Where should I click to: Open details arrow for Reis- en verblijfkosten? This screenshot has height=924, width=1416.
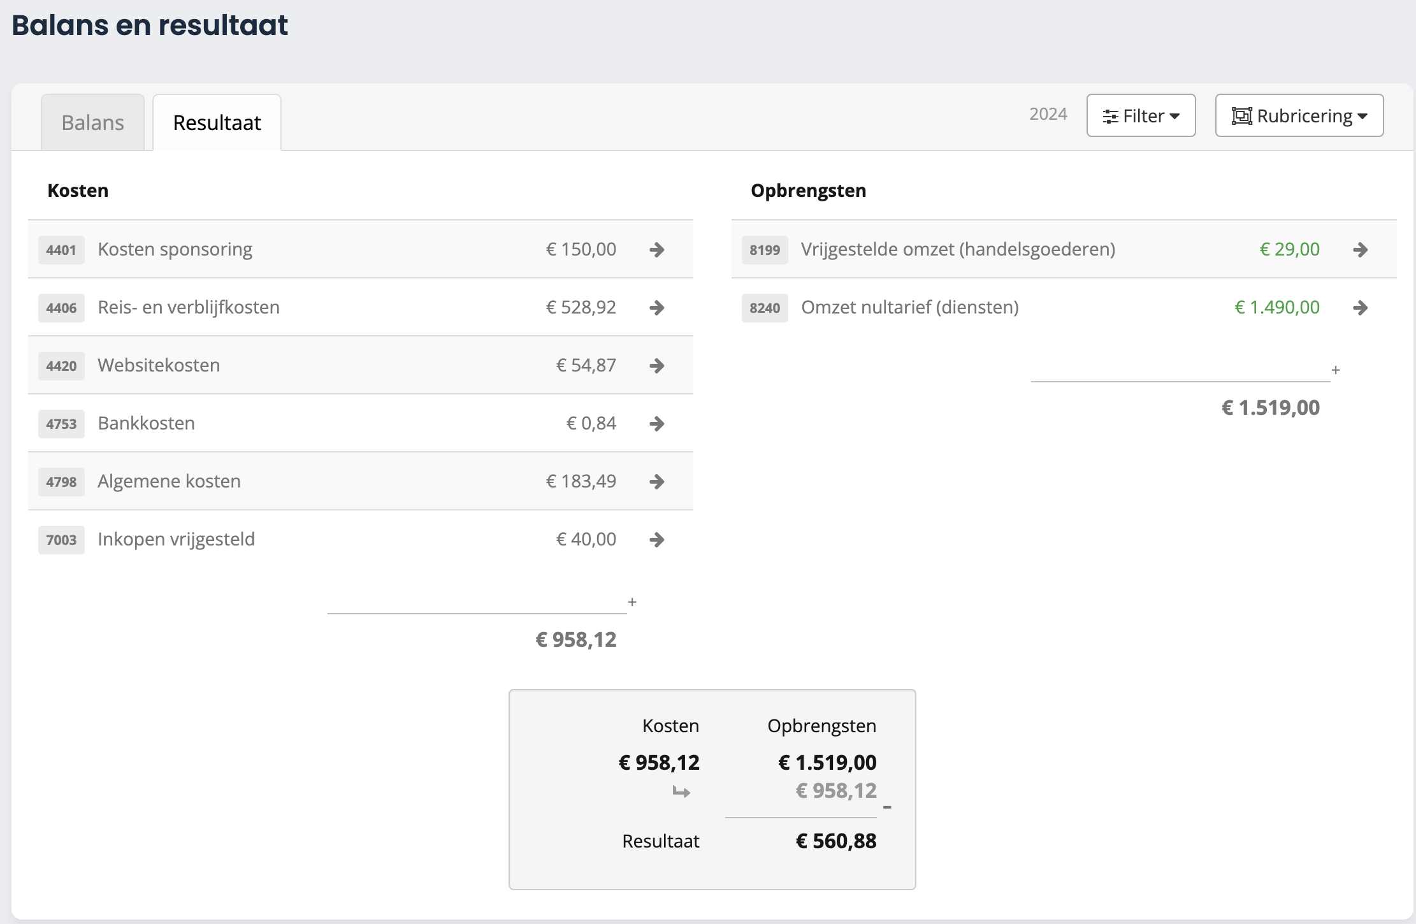coord(657,308)
